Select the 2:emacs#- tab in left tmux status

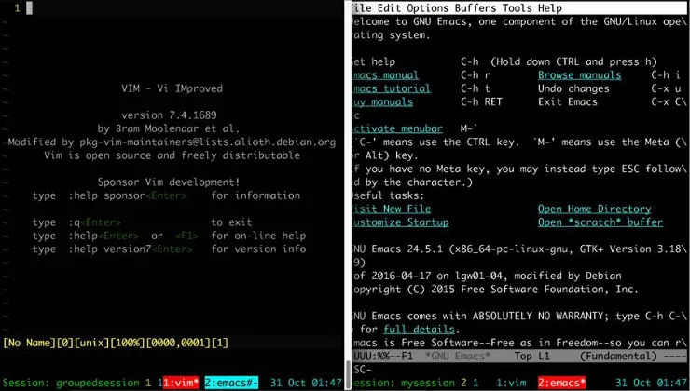click(231, 383)
